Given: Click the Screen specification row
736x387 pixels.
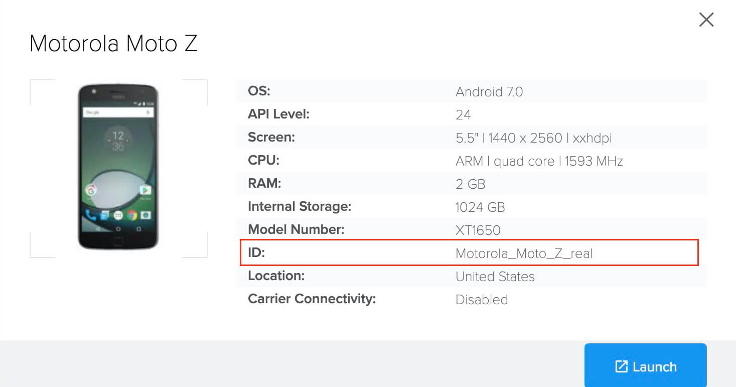Looking at the screenshot, I should tap(472, 138).
